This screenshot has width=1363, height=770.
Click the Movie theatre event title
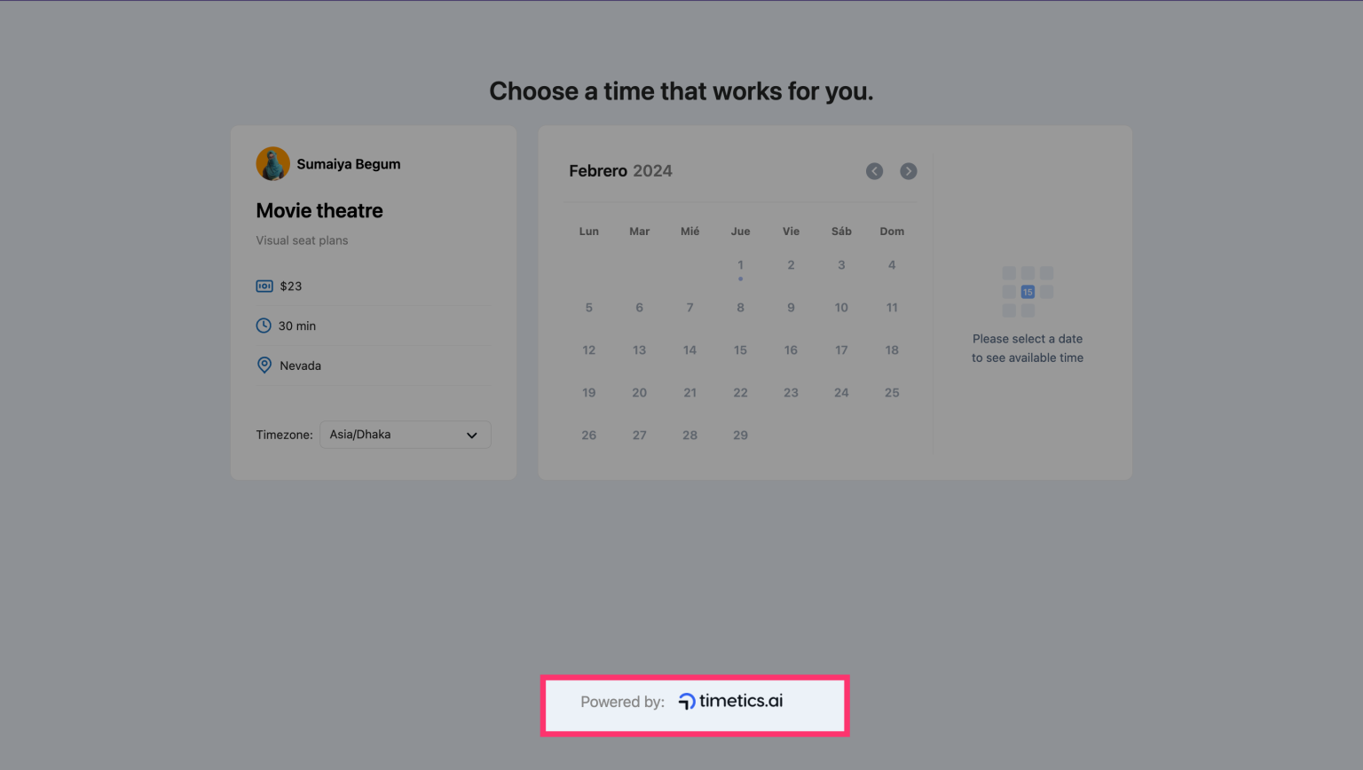[x=319, y=210]
